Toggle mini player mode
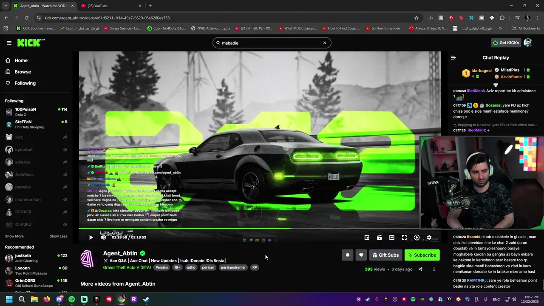 [x=367, y=238]
